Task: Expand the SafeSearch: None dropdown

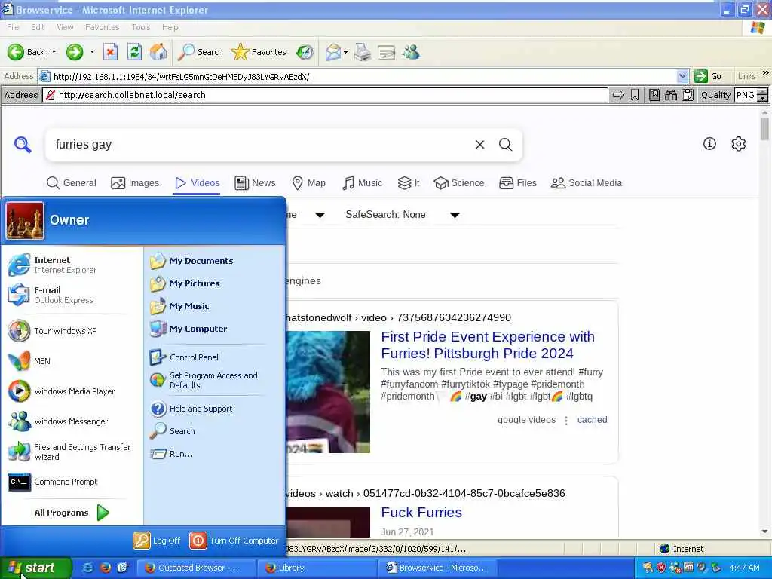Action: coord(403,215)
